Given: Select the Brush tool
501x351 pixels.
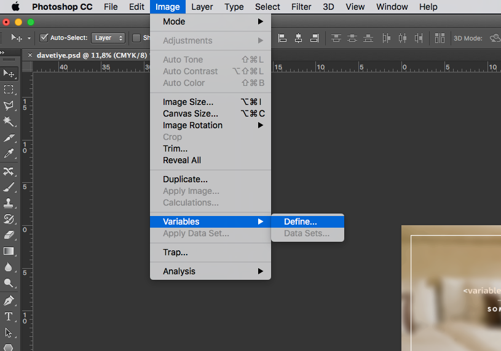Looking at the screenshot, I should click(9, 187).
